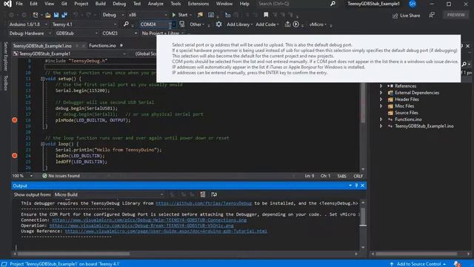474x267 pixels.
Task: Click the Build and Upload icon
Action: (287, 24)
